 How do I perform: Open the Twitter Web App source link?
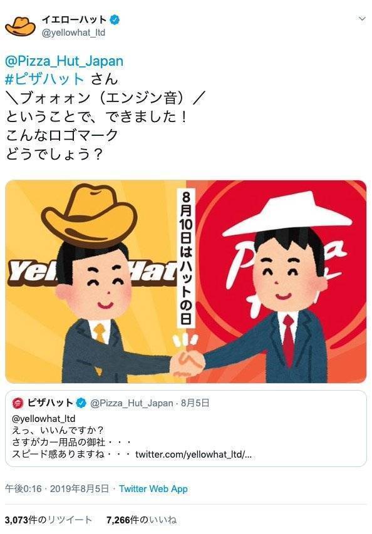[x=153, y=489]
